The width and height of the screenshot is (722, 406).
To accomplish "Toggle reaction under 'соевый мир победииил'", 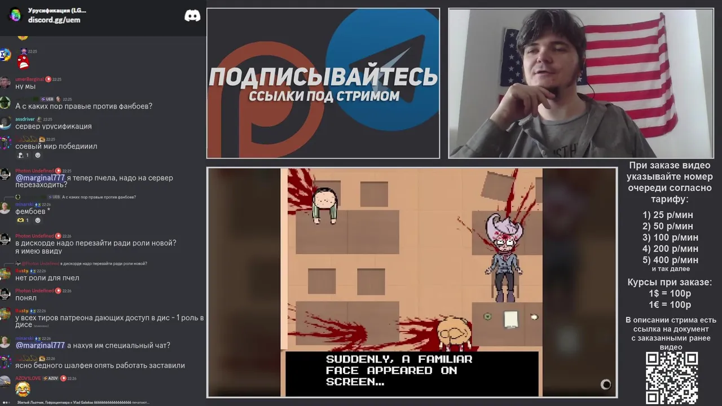I will [x=23, y=155].
